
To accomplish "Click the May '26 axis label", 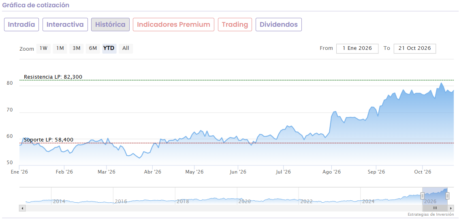I will tap(194, 172).
